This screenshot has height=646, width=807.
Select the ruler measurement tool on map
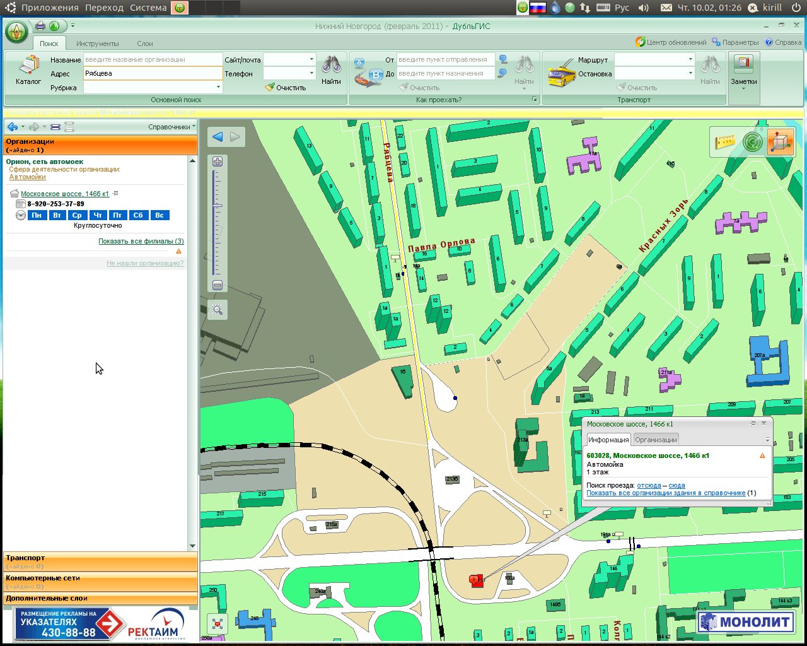pos(726,142)
